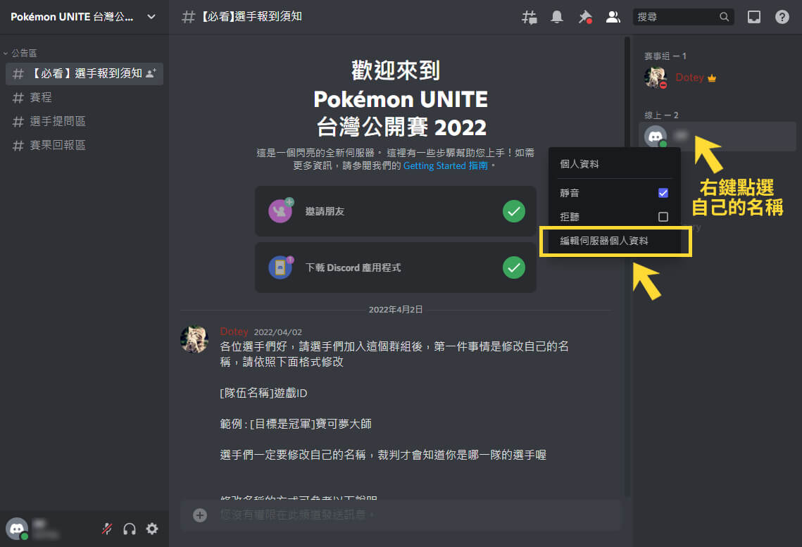The height and width of the screenshot is (547, 802).
Task: Click the create-invite icon beside 【必看】選手報到須知
Action: pyautogui.click(x=151, y=74)
